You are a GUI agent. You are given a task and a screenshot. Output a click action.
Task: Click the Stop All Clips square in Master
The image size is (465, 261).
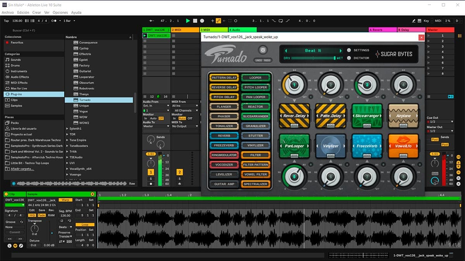click(429, 96)
